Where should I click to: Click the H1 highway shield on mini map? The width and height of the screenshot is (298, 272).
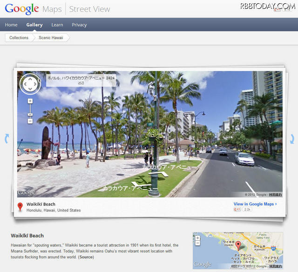[273, 248]
